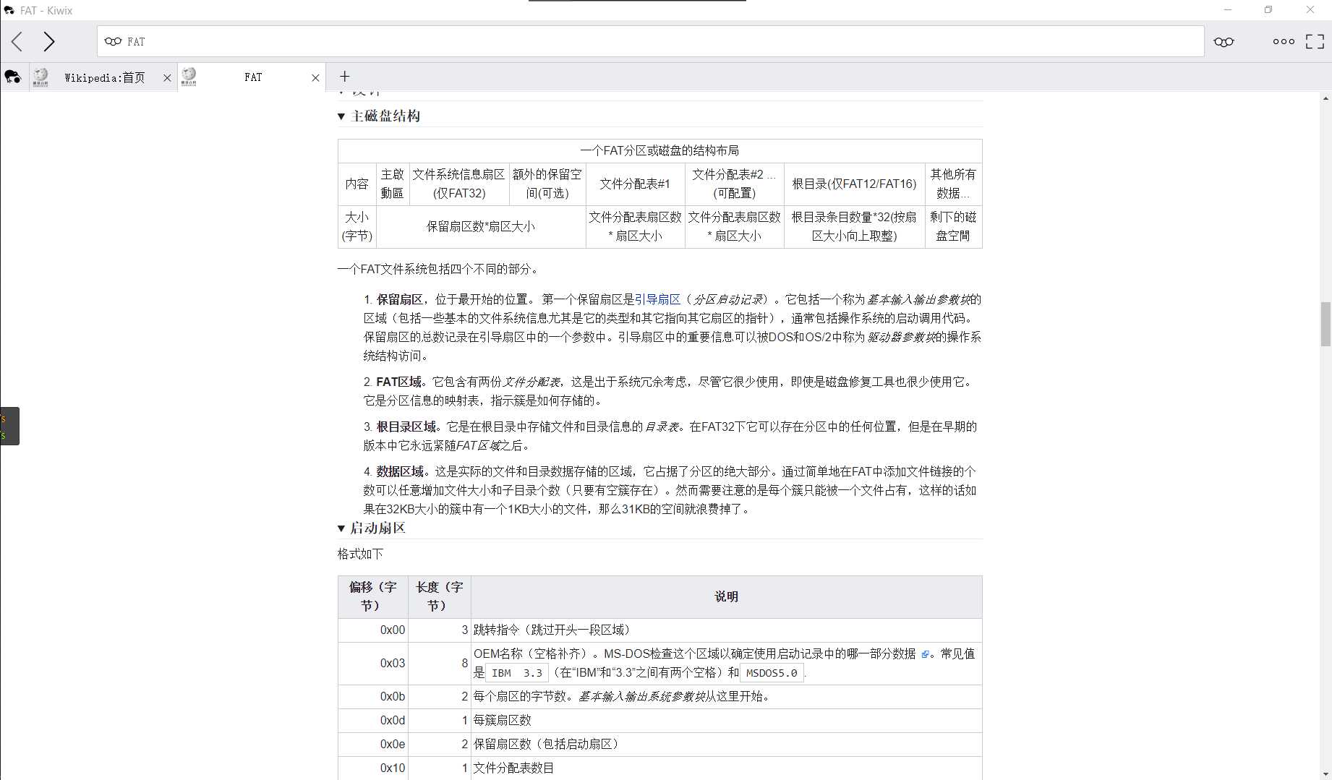Switch to the Wikipedia:首页 tab
Screen dimensions: 1332x780
pos(103,77)
